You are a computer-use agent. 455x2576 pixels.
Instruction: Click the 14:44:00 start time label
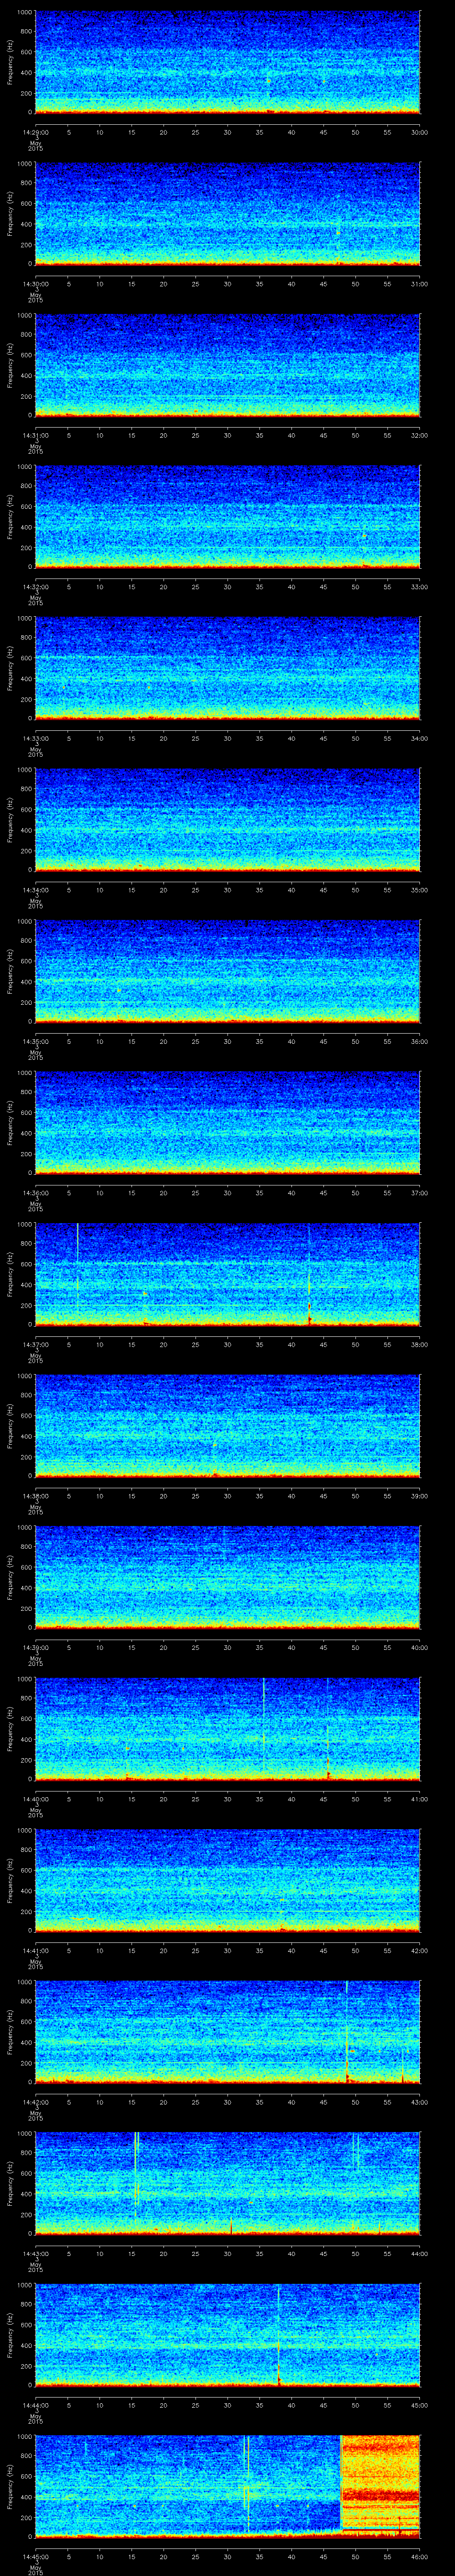(x=35, y=2405)
